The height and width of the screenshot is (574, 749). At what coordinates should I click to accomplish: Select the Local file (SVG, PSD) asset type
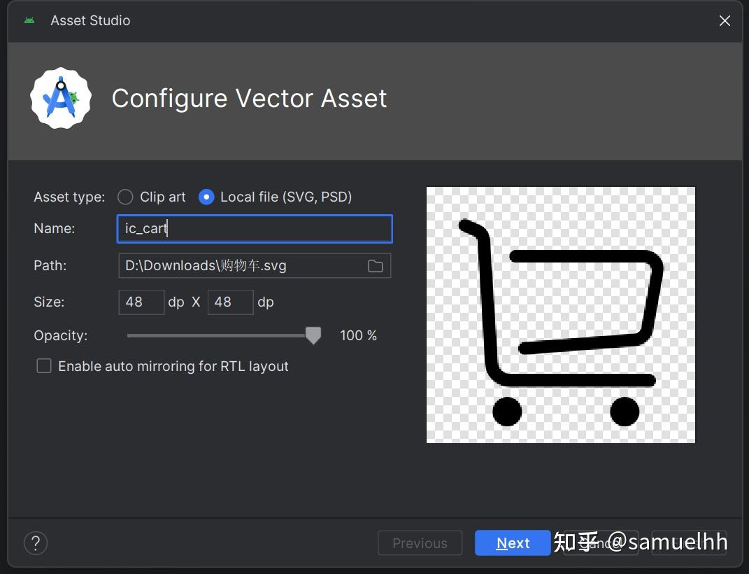[206, 197]
